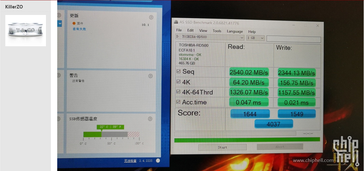The width and height of the screenshot is (364, 171).
Task: Click the 更新 panel heading
Action: (74, 16)
